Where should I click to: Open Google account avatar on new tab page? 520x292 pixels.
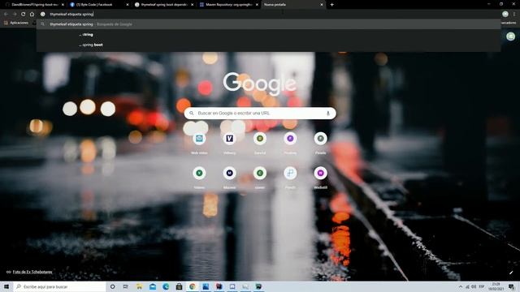510,36
